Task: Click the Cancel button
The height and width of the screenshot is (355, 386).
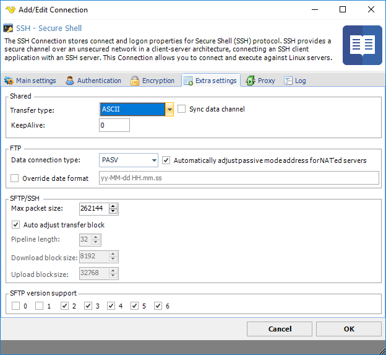Action: (280, 329)
